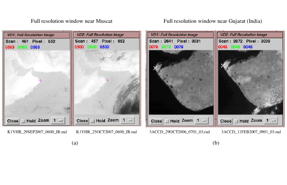Click the blue 0563 value in Muscat VD1
The image size is (287, 185).
coord(35,47)
